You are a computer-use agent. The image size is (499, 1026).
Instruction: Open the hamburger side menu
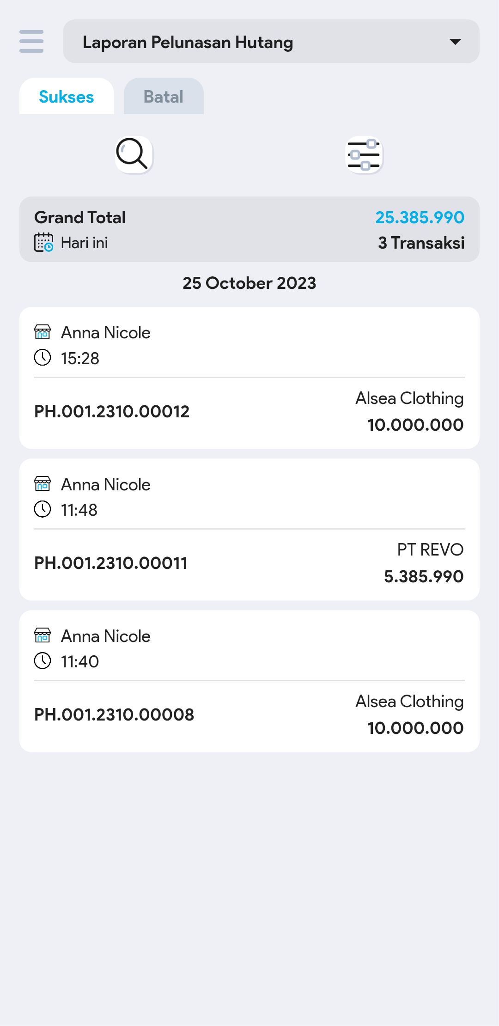[31, 42]
